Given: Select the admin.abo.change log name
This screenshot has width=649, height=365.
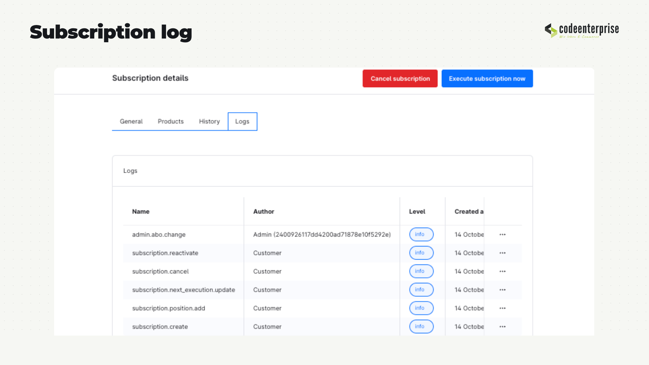Looking at the screenshot, I should click(159, 235).
